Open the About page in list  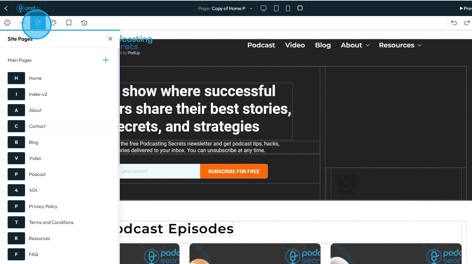(x=35, y=110)
